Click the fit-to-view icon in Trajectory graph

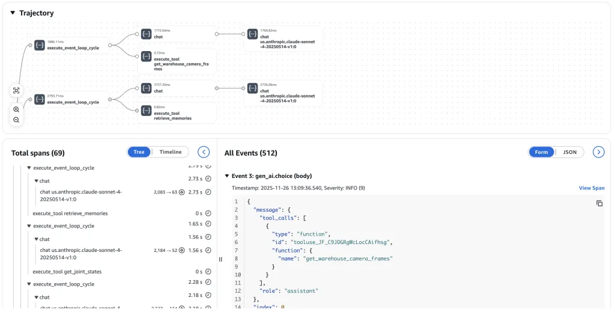tap(16, 90)
